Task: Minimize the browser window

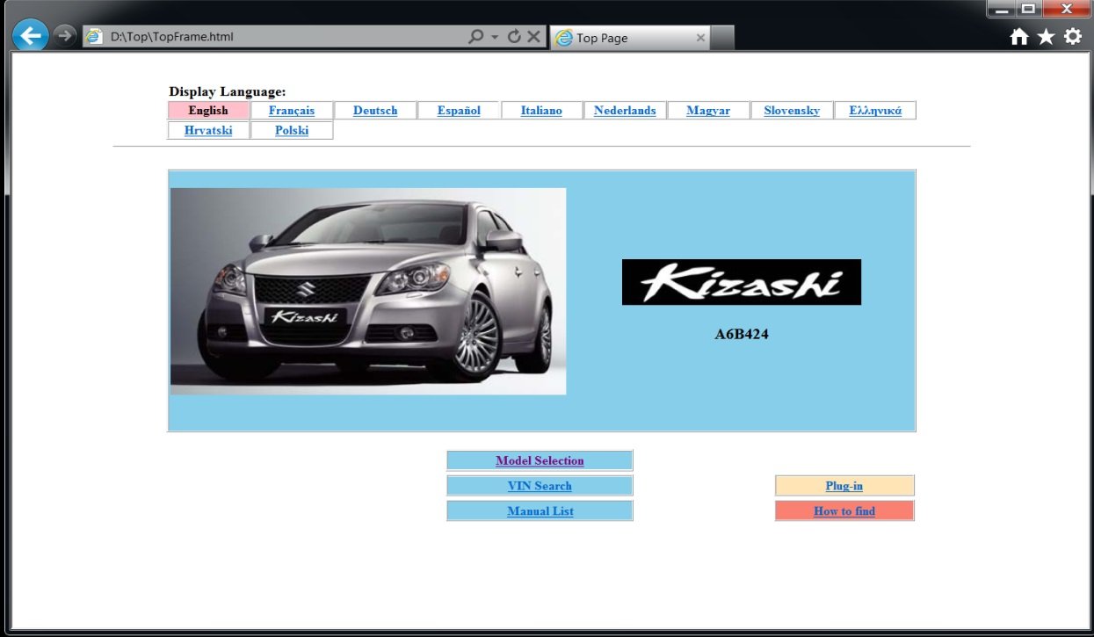Action: (1003, 10)
